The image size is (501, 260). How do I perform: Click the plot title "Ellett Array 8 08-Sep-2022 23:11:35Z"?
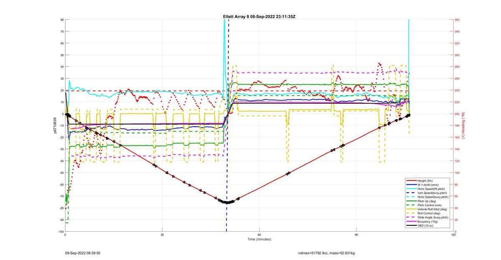tap(259, 17)
